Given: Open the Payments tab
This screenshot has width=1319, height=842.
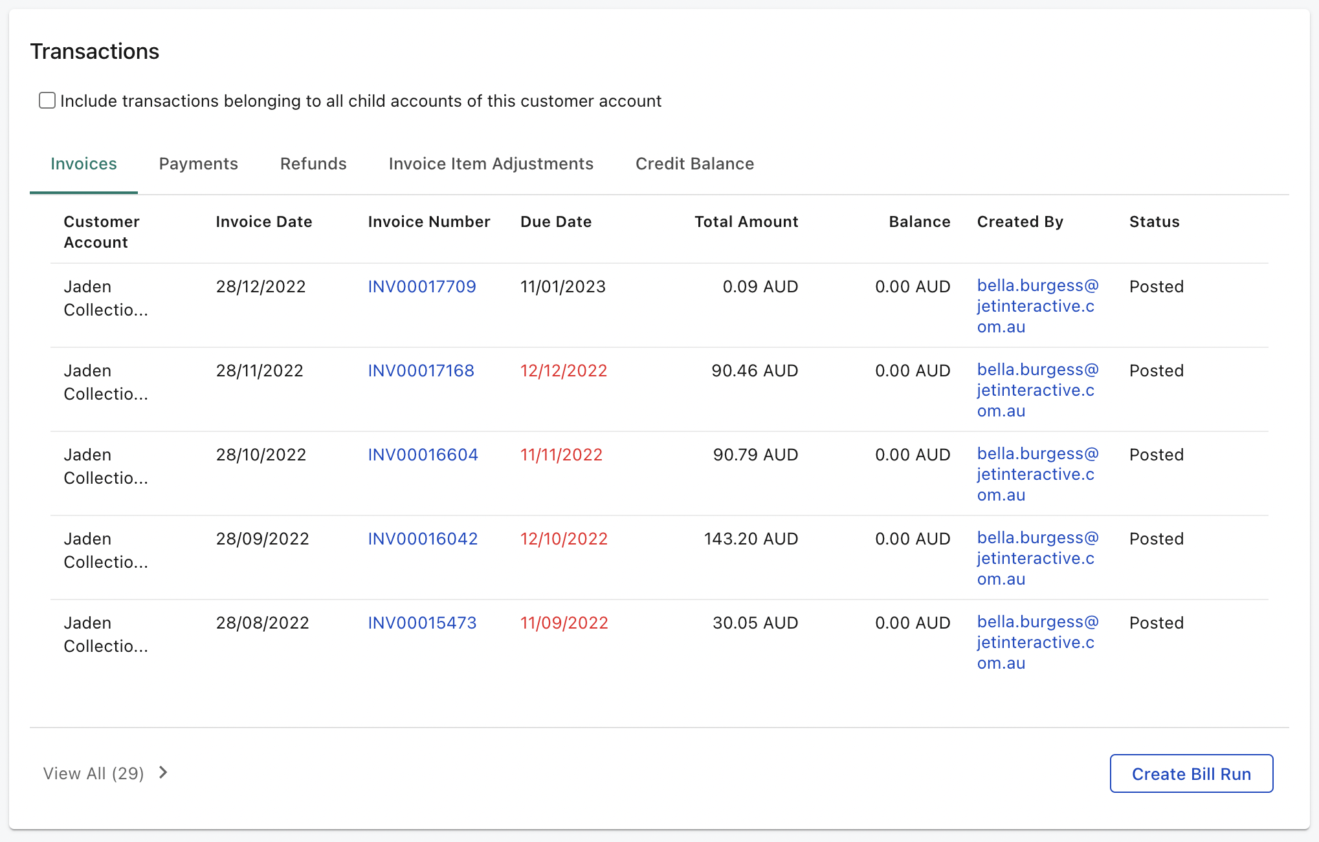Looking at the screenshot, I should [x=199, y=164].
